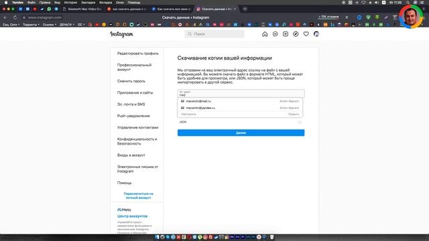Open Сменить пароль settings
429x241 pixels.
coord(131,81)
